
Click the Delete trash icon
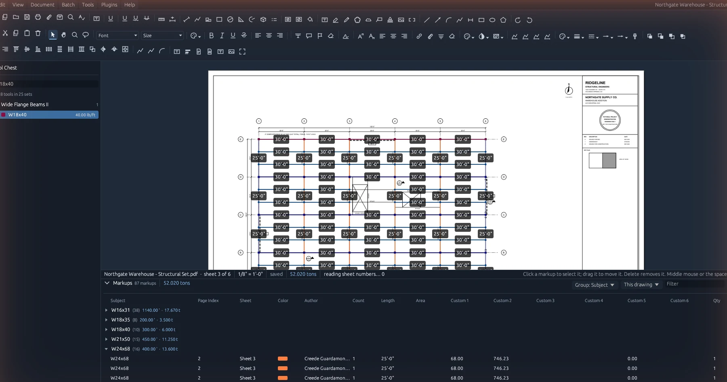(x=38, y=33)
